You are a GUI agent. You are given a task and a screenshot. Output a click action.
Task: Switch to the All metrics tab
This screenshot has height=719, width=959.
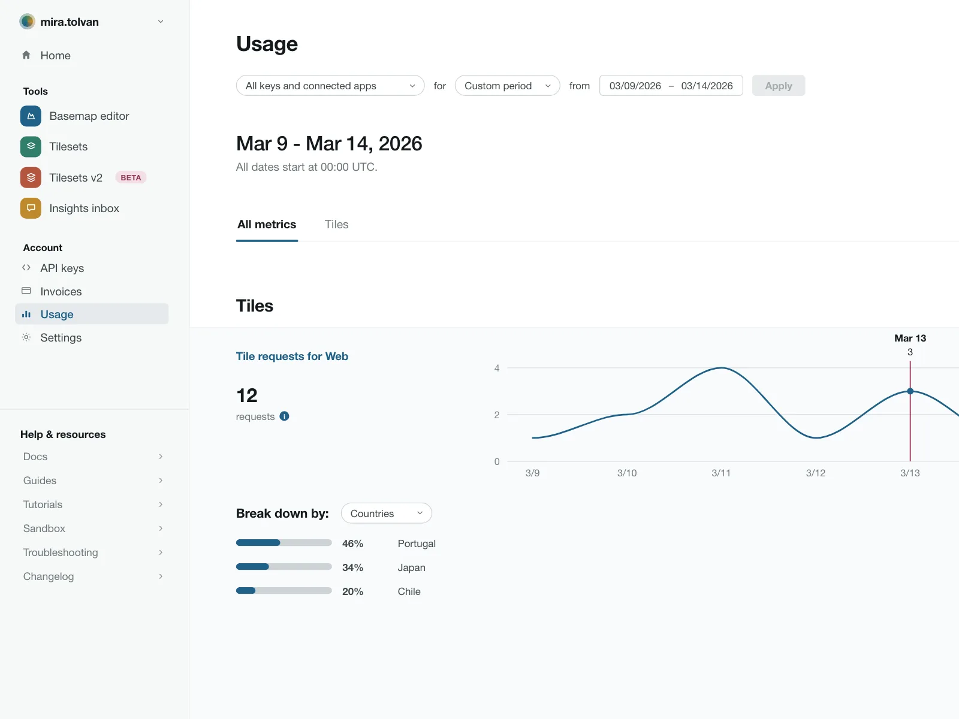(267, 225)
